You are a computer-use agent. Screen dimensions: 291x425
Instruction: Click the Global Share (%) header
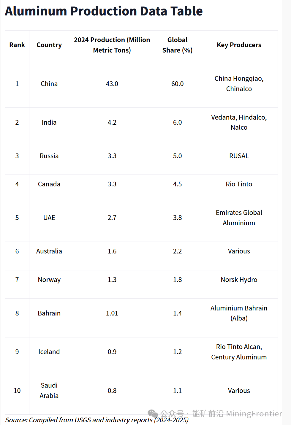(x=177, y=45)
